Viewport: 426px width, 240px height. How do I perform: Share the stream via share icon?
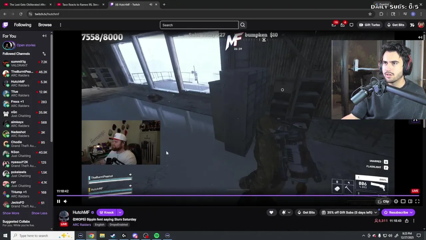point(407,221)
